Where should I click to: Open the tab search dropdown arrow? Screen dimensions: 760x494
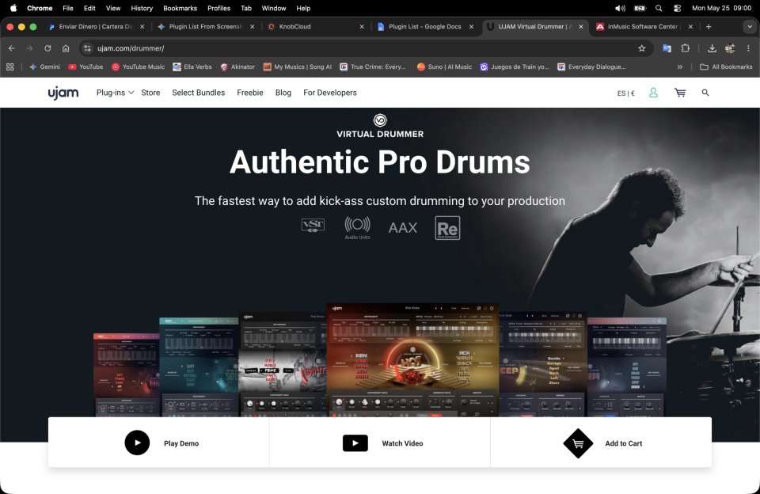click(x=750, y=27)
